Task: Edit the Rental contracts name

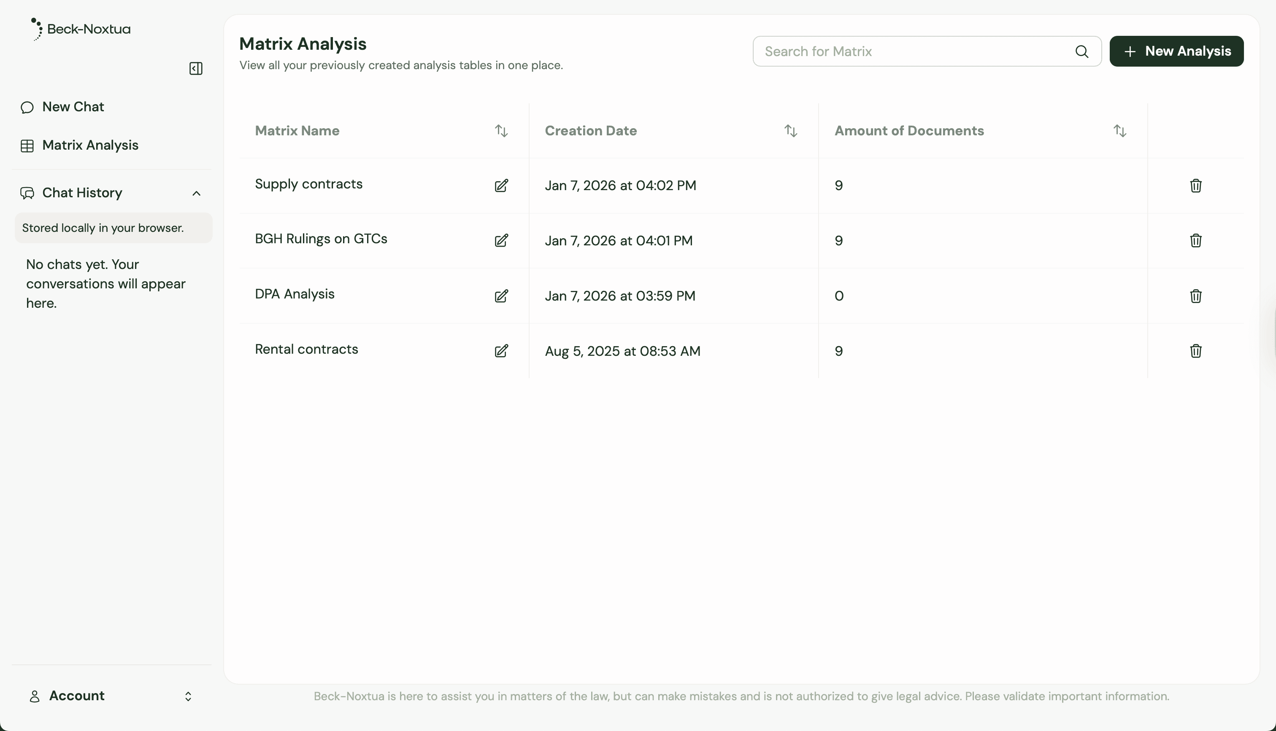Action: point(501,350)
